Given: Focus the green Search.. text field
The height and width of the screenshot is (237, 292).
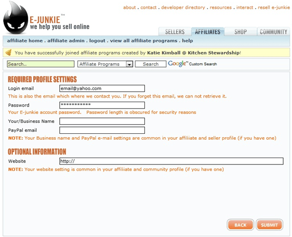Looking at the screenshot, I should tap(41, 64).
